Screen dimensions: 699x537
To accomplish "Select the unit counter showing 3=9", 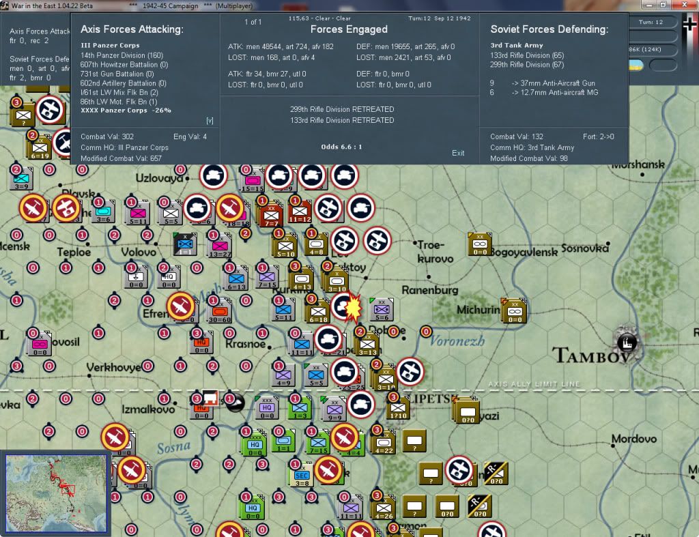I will coord(21,179).
